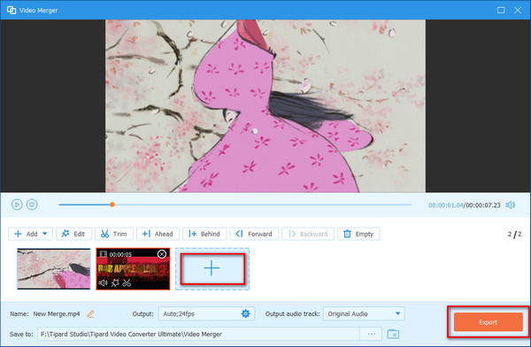Click the plus tile to add video

(212, 269)
